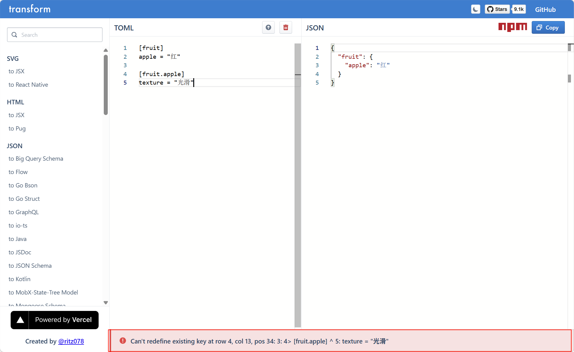Clear TOML input with trash icon

[285, 28]
